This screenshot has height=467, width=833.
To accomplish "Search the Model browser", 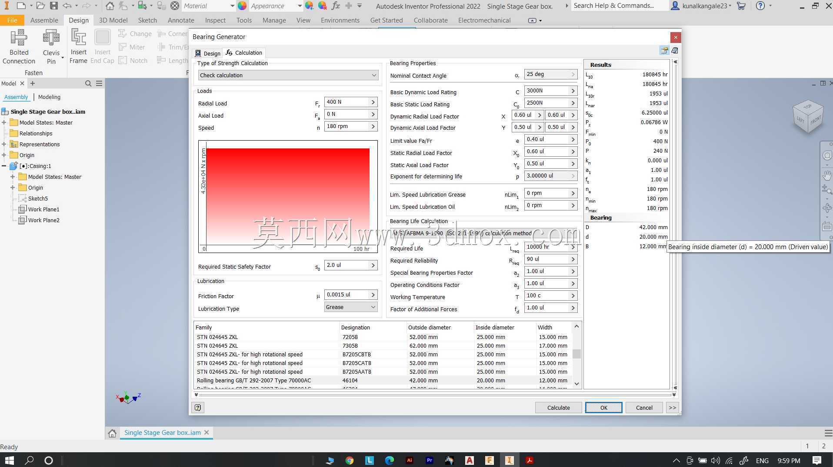I will [88, 83].
